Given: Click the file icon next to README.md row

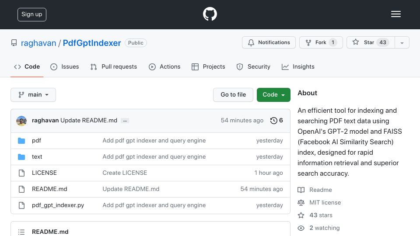Looking at the screenshot, I should 22,189.
